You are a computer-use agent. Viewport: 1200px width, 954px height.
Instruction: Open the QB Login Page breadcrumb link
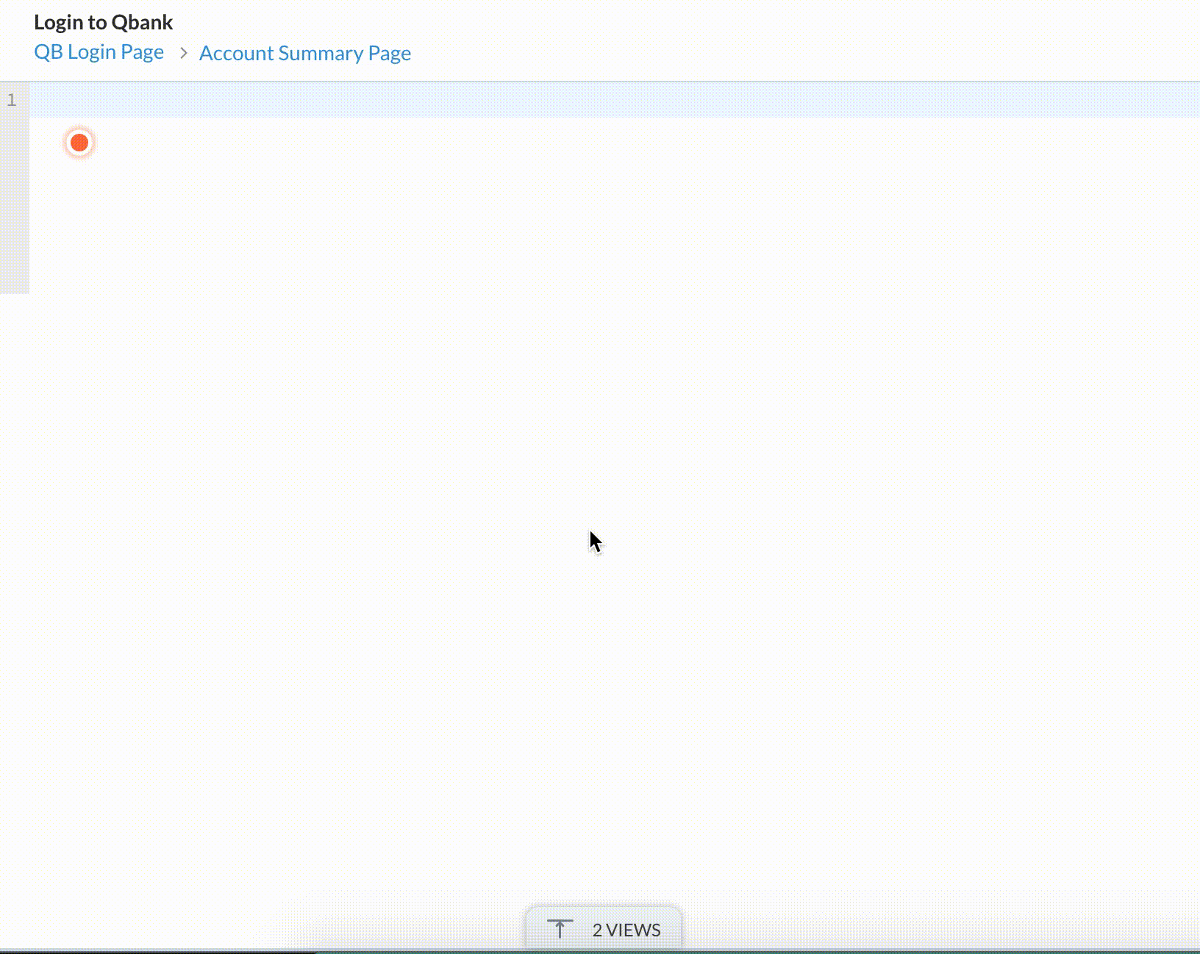pyautogui.click(x=99, y=52)
